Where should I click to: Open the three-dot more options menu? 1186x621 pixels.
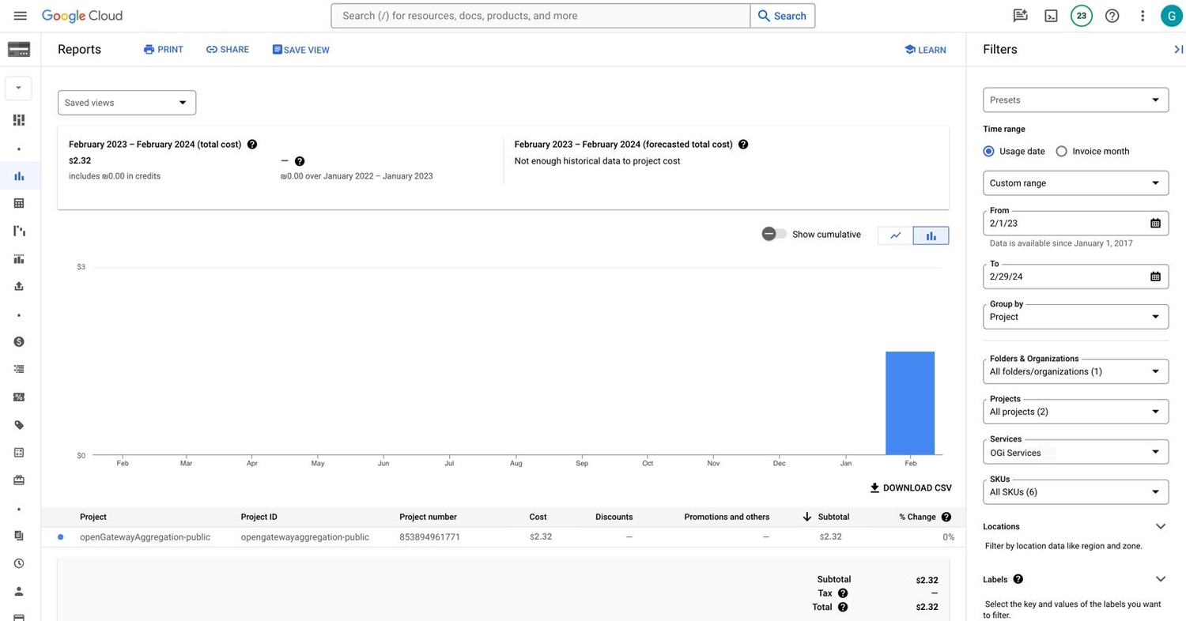(1143, 16)
